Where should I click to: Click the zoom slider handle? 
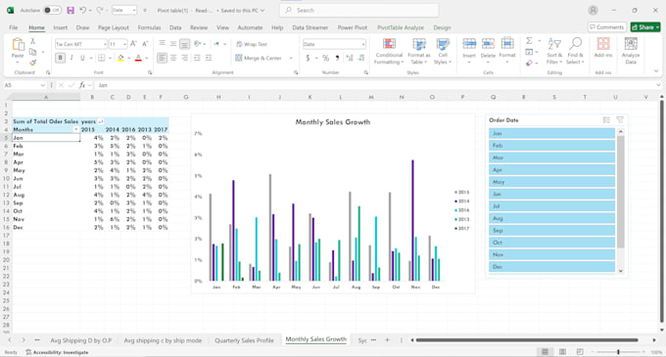[618, 352]
